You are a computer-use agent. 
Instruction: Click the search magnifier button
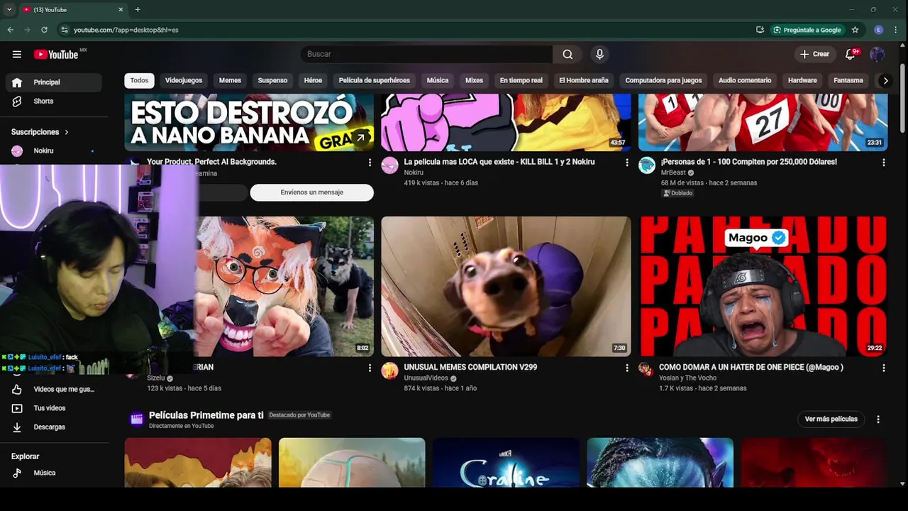pos(567,54)
